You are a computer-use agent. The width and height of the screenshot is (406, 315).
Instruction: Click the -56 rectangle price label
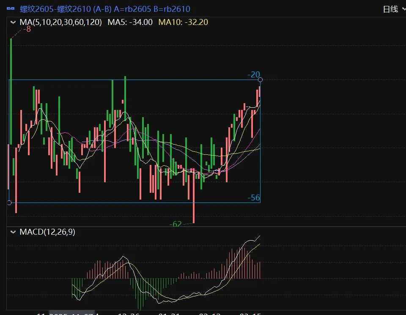coord(254,197)
